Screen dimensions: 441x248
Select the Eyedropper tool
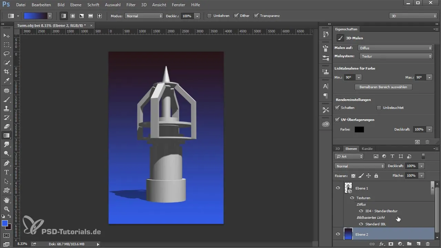click(7, 81)
